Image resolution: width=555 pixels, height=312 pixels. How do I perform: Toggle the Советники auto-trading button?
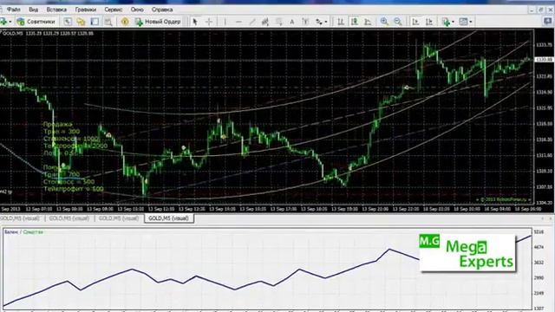point(36,22)
